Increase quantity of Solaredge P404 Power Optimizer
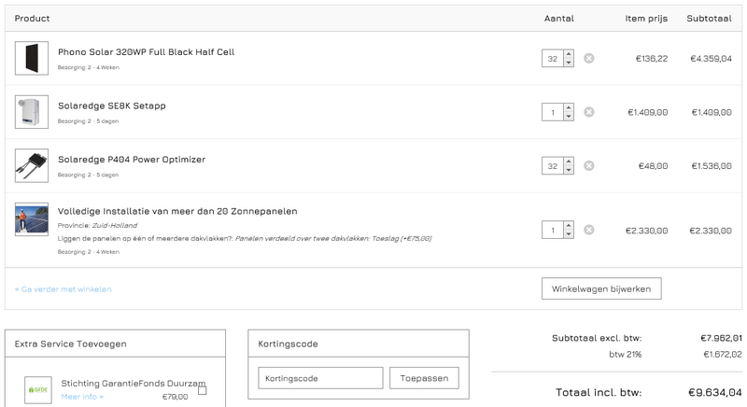 (x=569, y=161)
